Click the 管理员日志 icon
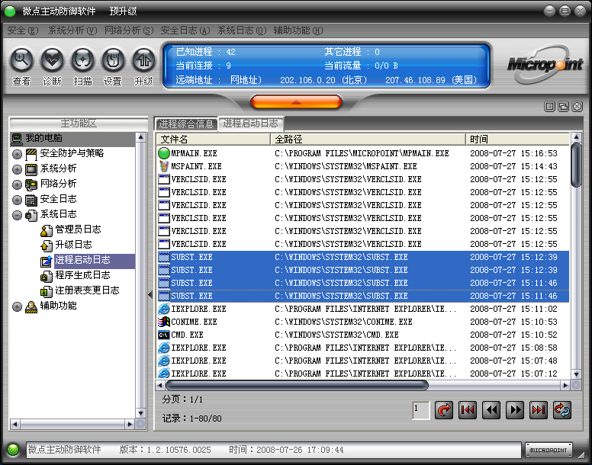592x465 pixels. pos(46,230)
